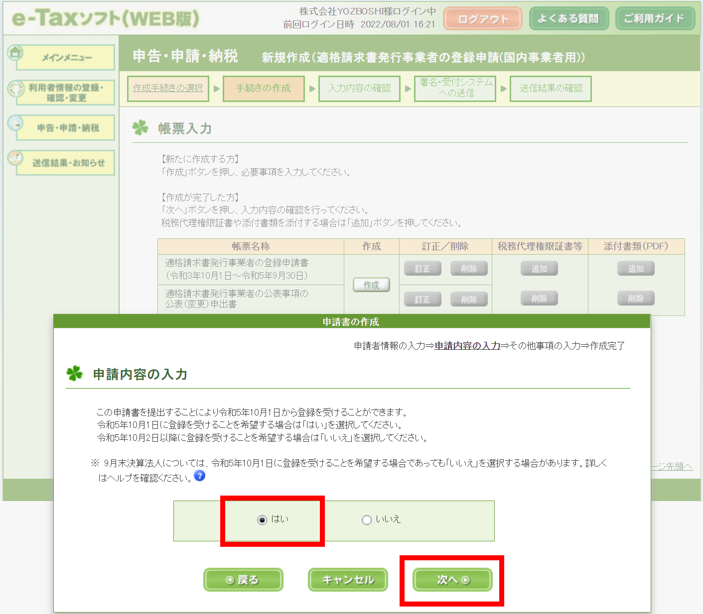Click 訂正 for 登録申請書 row

coord(422,269)
